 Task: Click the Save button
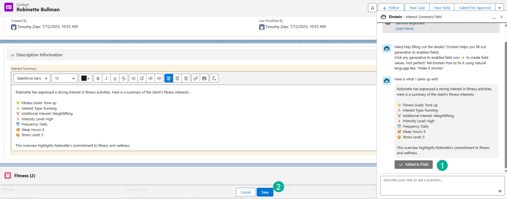(x=265, y=192)
